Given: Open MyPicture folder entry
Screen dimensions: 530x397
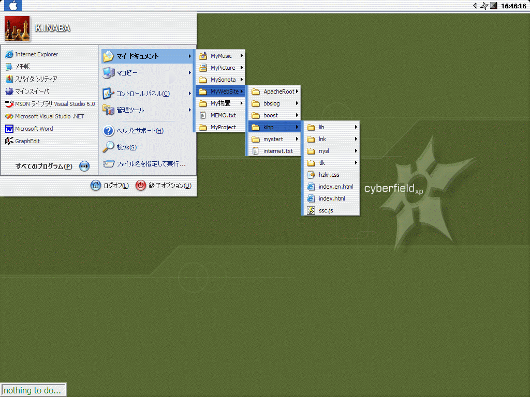Looking at the screenshot, I should coord(220,68).
